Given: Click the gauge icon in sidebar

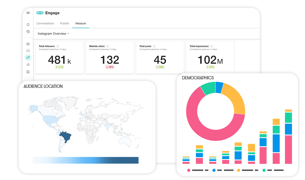Looking at the screenshot, I should coord(28,51).
